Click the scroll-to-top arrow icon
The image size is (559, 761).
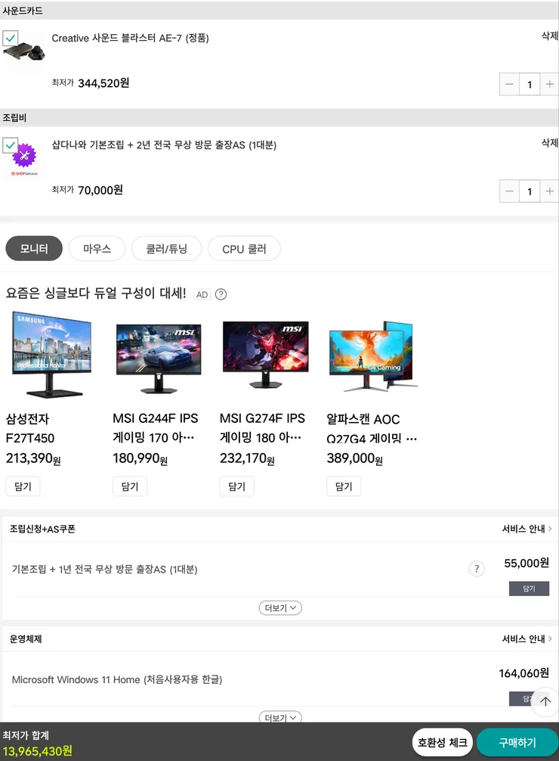coord(545,700)
